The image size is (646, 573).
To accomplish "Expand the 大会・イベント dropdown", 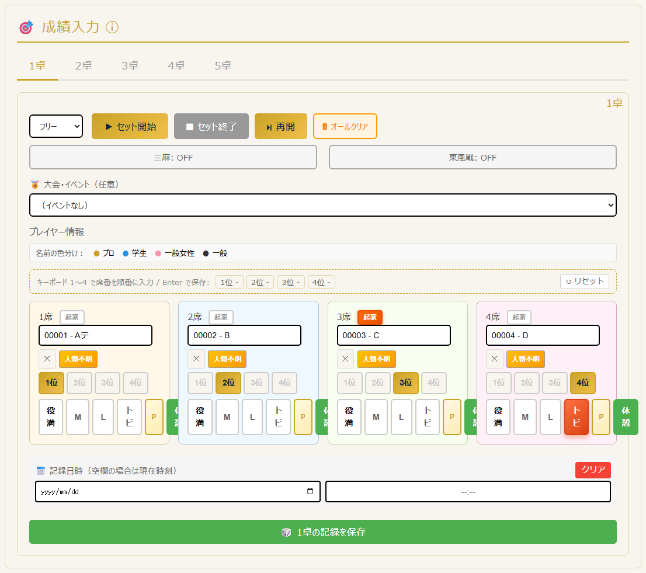I will [x=323, y=205].
